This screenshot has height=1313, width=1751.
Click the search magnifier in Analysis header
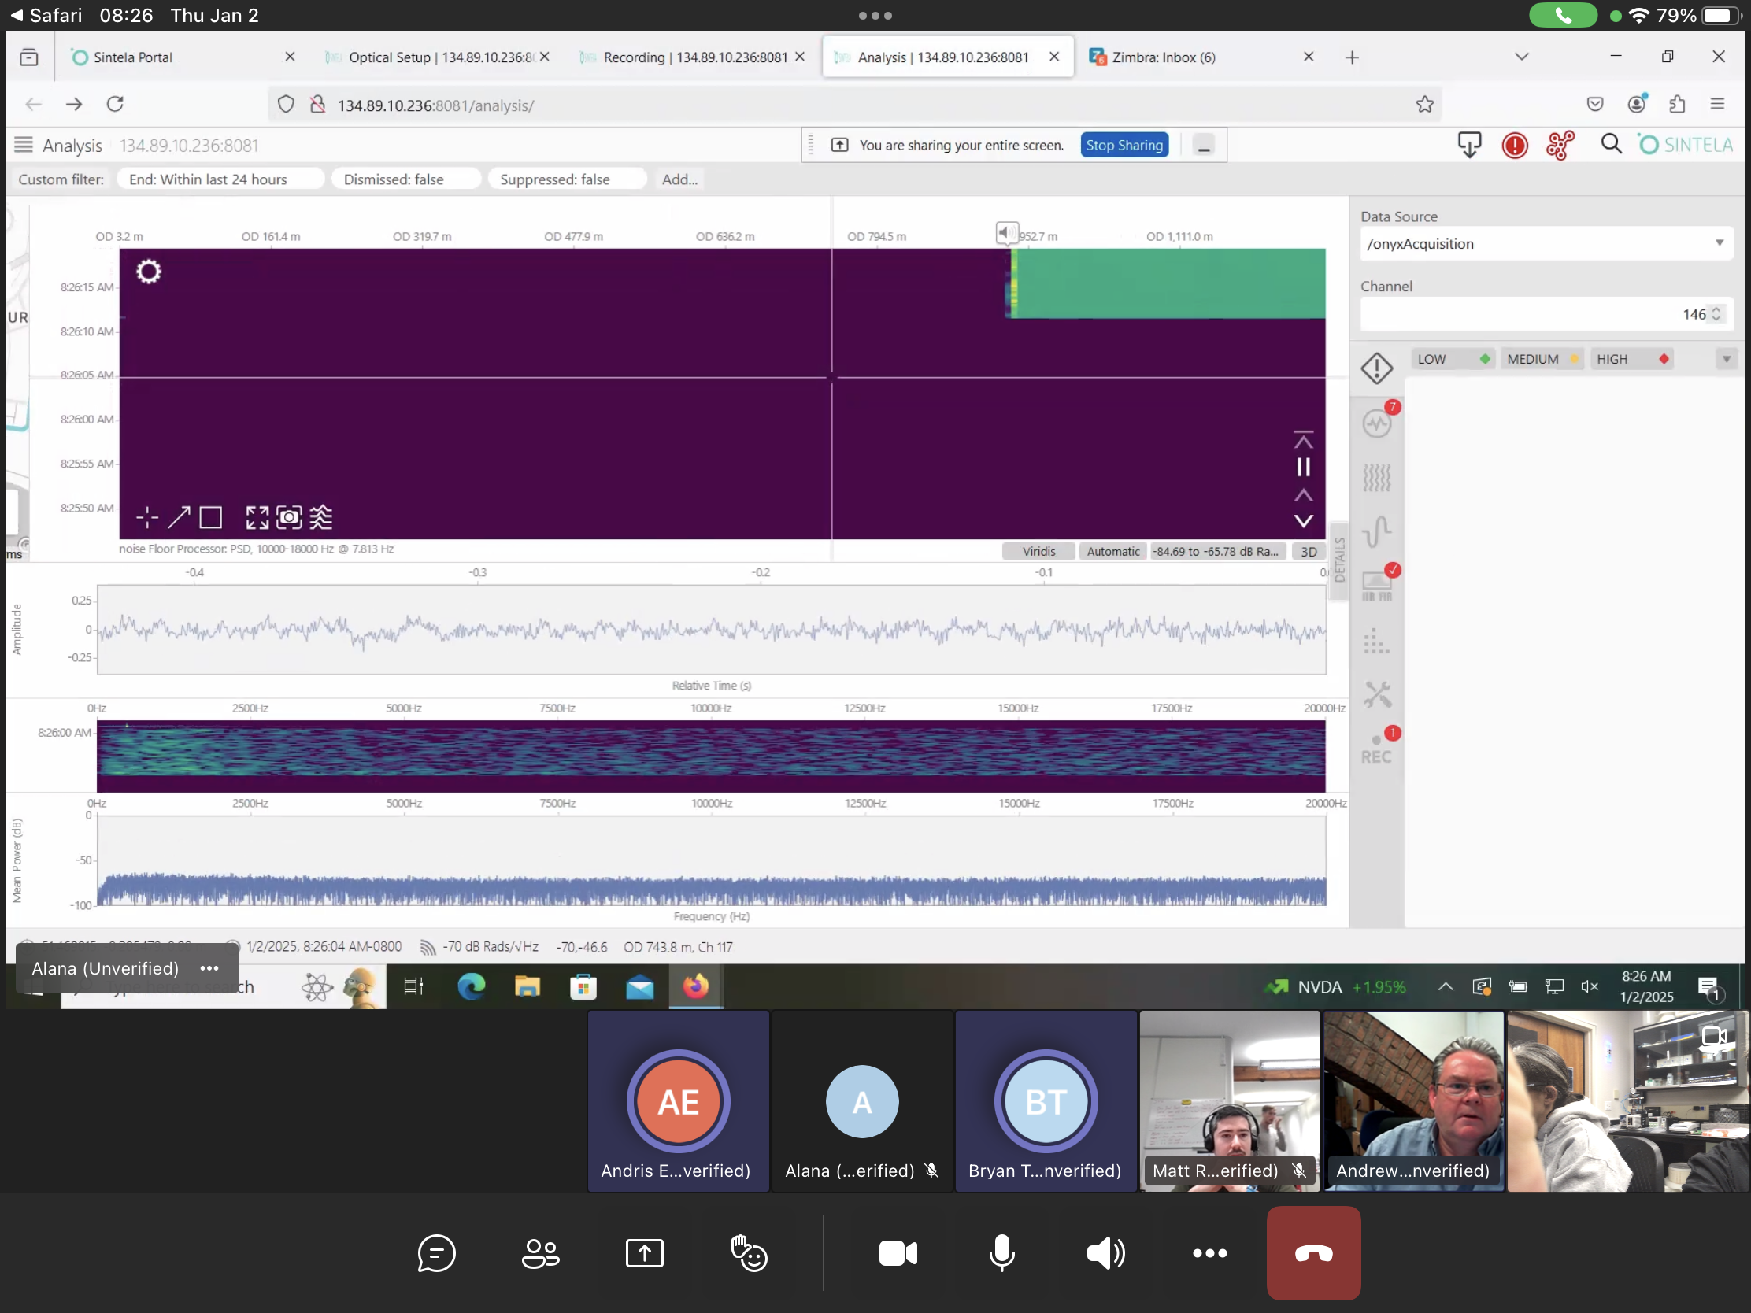[x=1610, y=144]
